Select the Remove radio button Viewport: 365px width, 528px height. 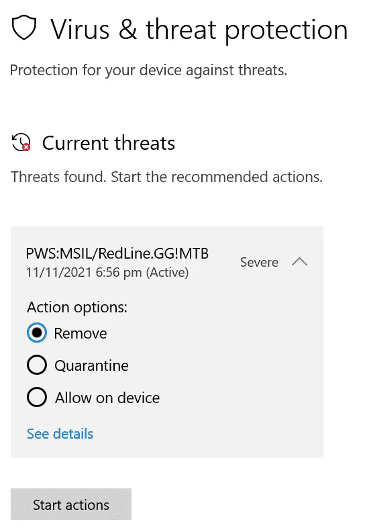(x=37, y=333)
